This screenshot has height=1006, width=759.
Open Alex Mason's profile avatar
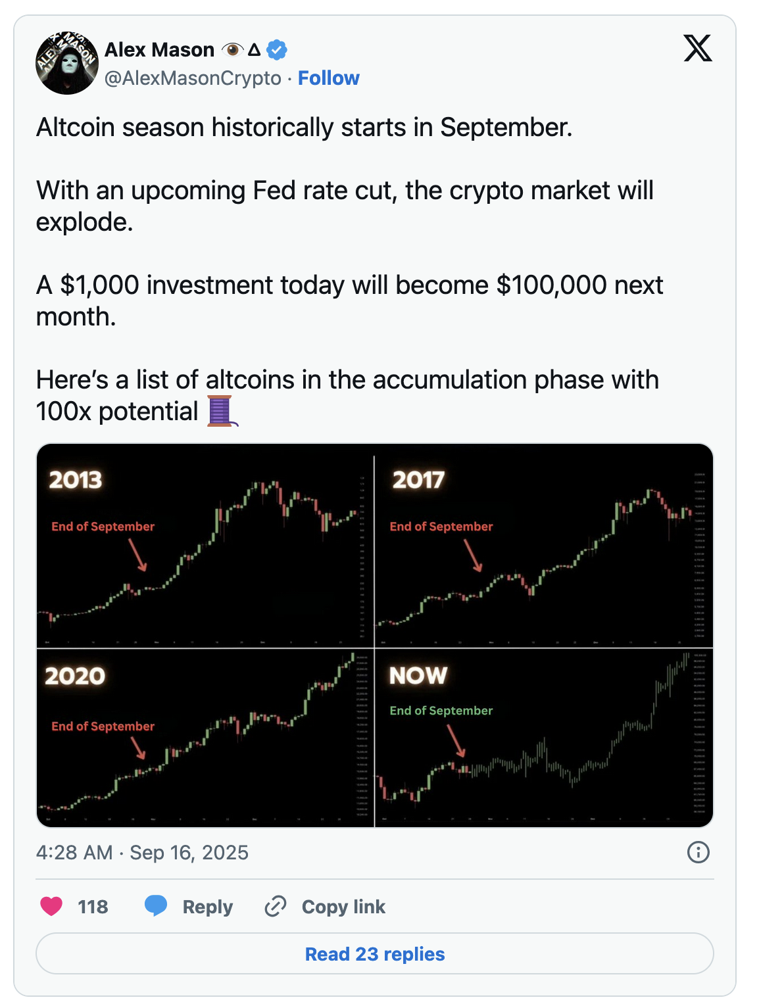pyautogui.click(x=66, y=63)
